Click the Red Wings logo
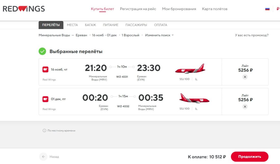The width and height of the screenshot is (280, 164). [24, 9]
